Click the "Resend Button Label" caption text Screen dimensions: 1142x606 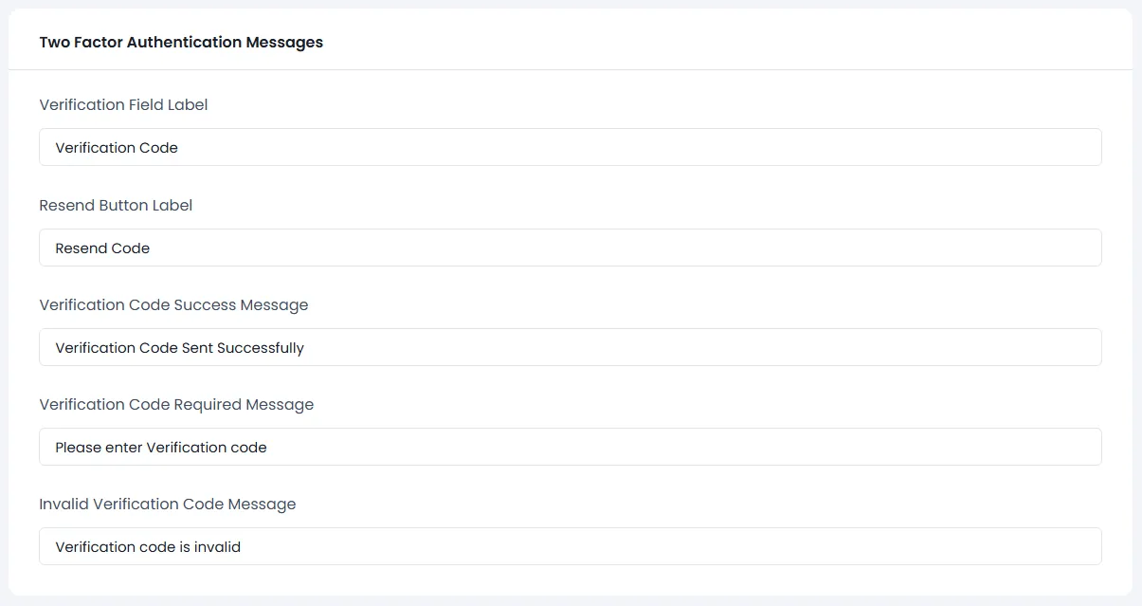pos(116,206)
